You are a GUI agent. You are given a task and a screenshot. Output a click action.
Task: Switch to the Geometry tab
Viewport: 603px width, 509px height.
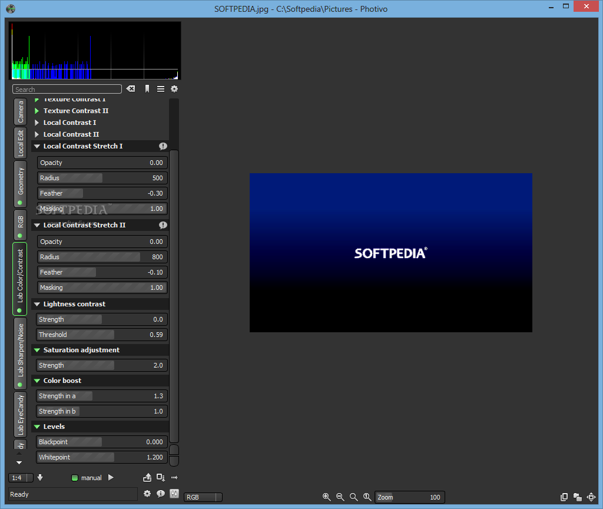coord(21,184)
